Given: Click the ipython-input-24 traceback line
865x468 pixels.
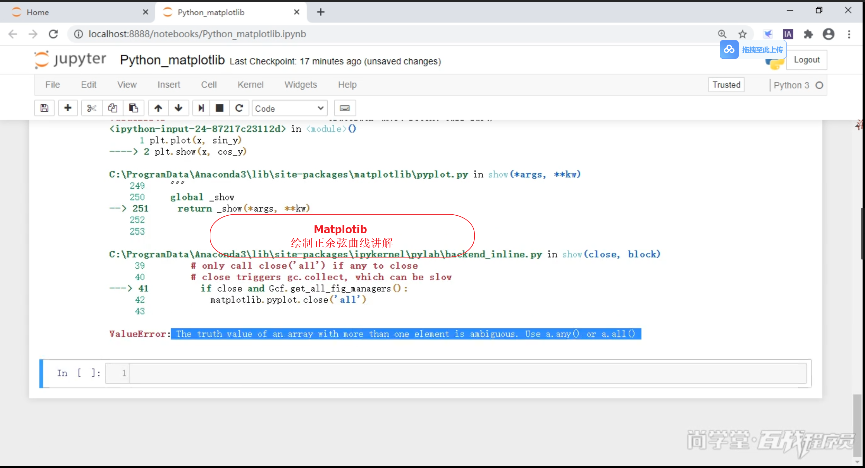Looking at the screenshot, I should point(233,129).
